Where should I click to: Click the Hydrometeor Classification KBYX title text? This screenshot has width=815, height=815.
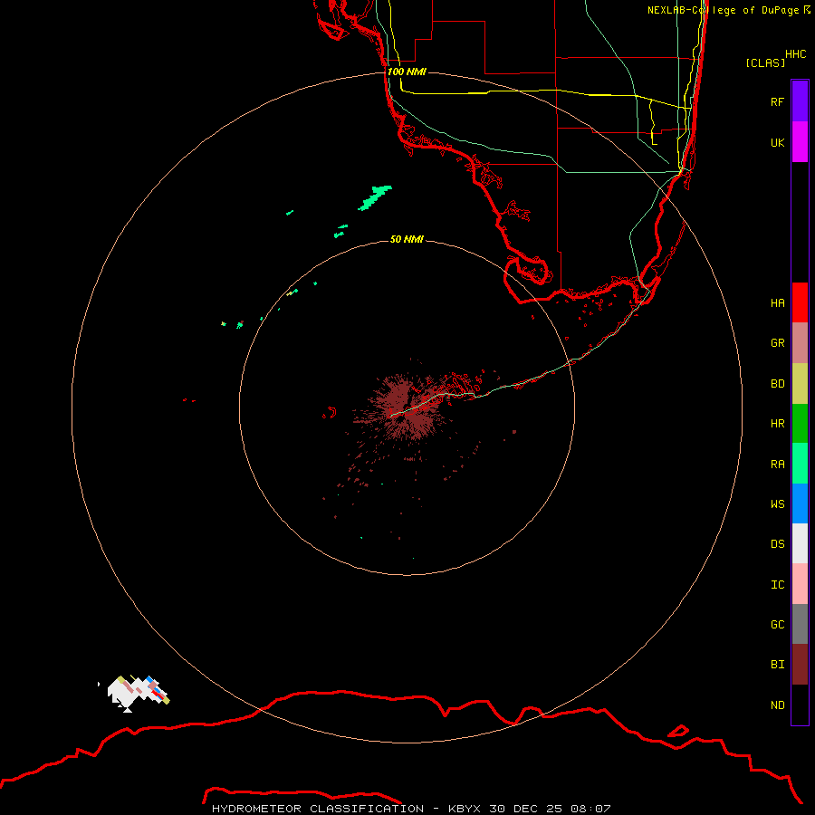click(411, 809)
